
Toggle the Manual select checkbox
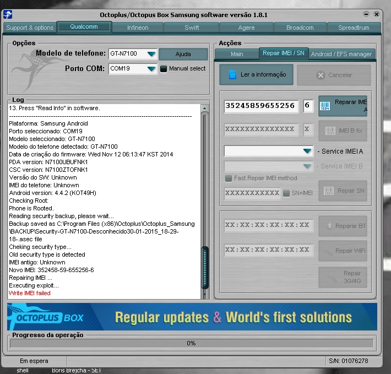coord(164,68)
